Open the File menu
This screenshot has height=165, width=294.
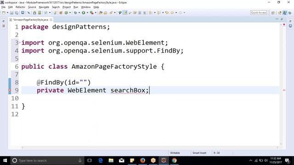(x=3, y=7)
